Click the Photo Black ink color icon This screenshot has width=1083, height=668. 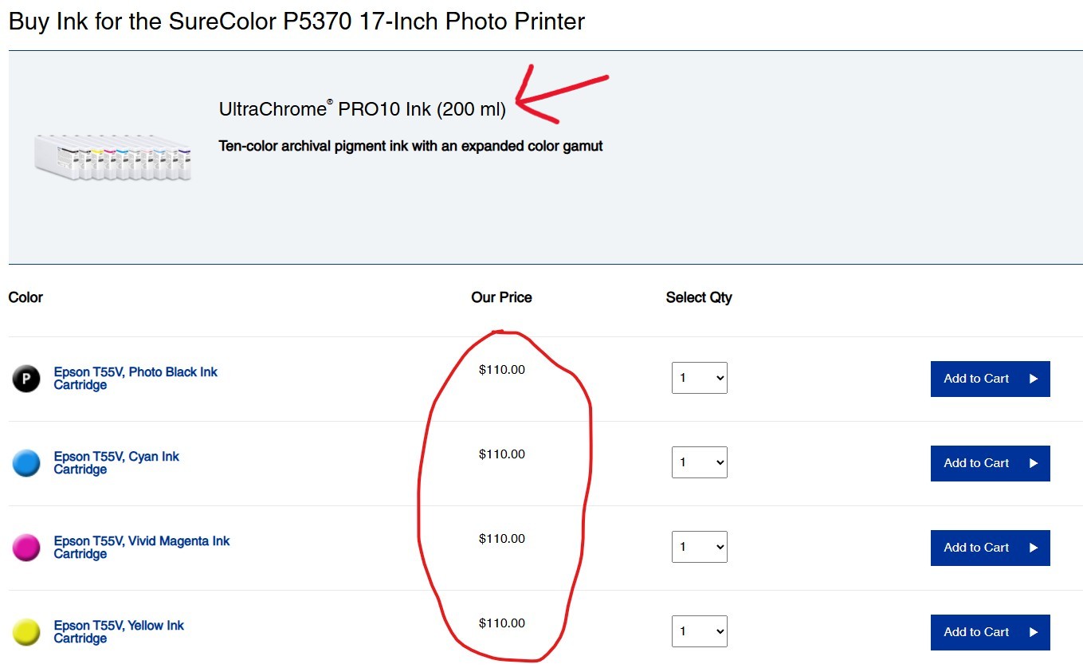[x=26, y=378]
